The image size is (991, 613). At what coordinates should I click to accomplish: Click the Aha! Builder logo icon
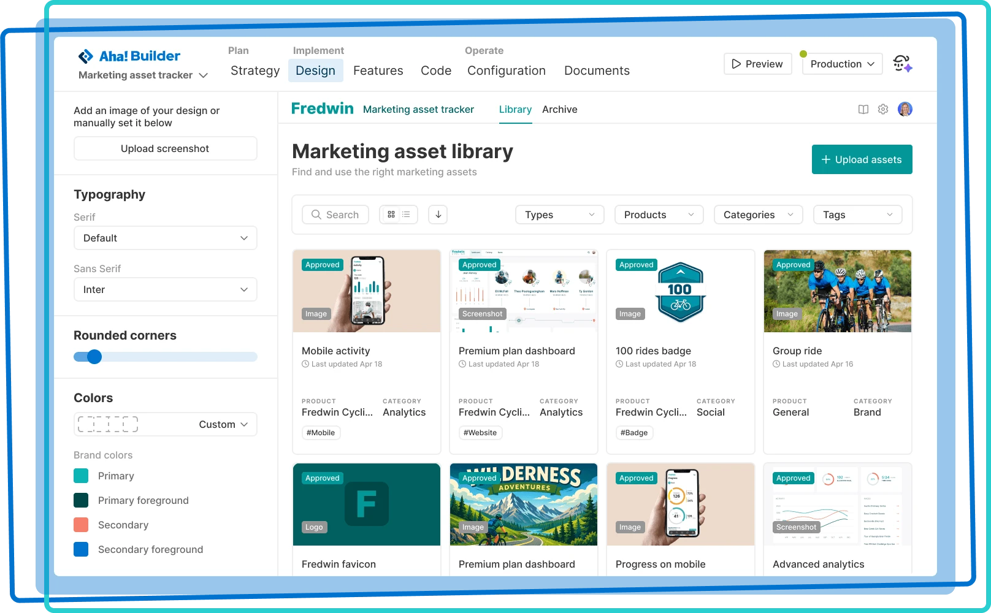[86, 56]
